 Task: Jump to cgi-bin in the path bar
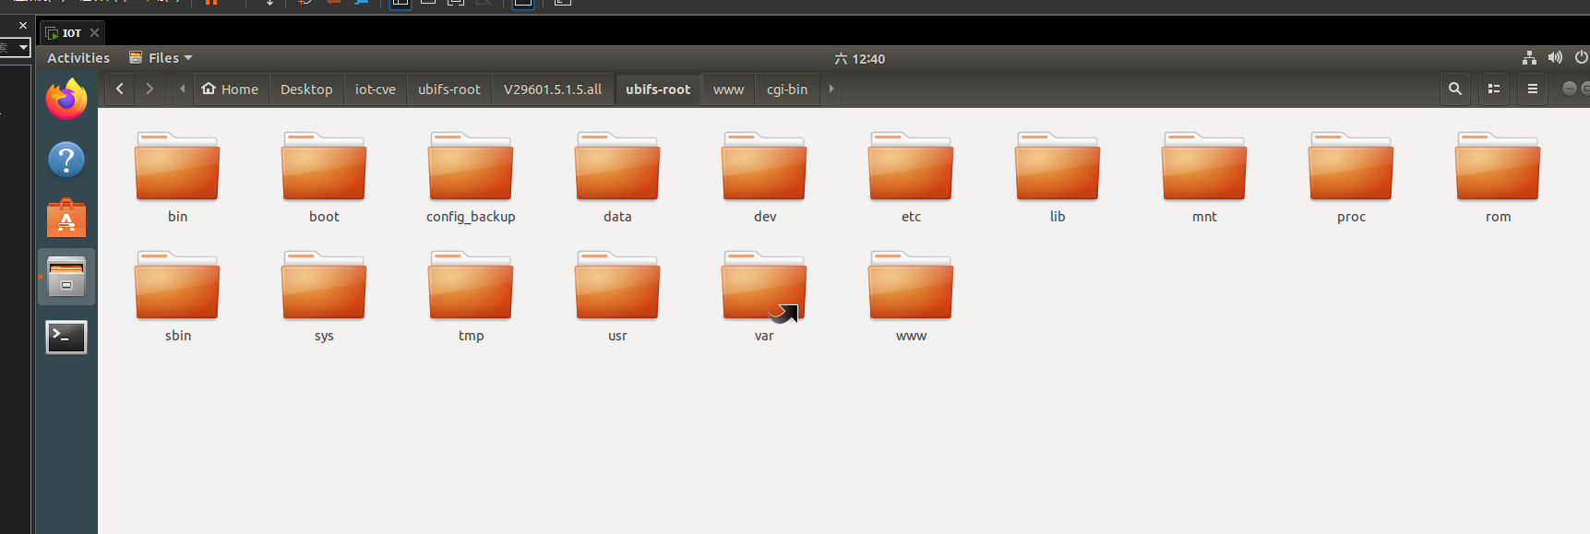click(x=787, y=89)
